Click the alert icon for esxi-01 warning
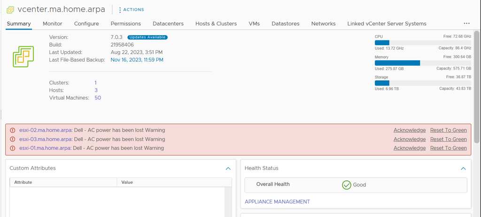The image size is (481, 217). (13, 148)
